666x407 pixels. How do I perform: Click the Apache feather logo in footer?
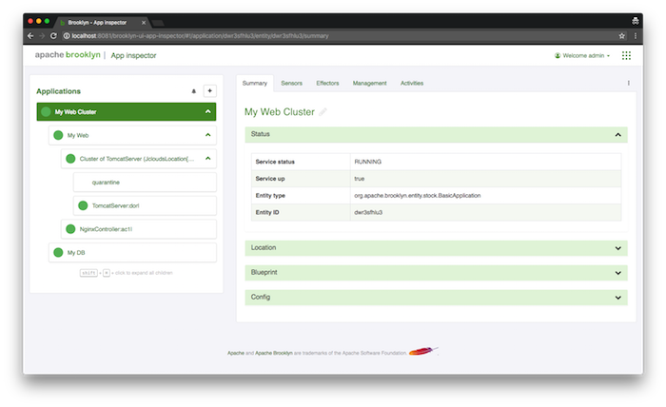[x=423, y=353]
